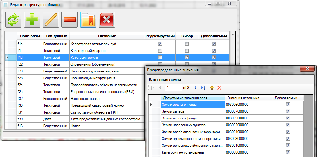The image size is (317, 158).
Task: Click Допустимые значения поля column header
Action: coord(193,98)
